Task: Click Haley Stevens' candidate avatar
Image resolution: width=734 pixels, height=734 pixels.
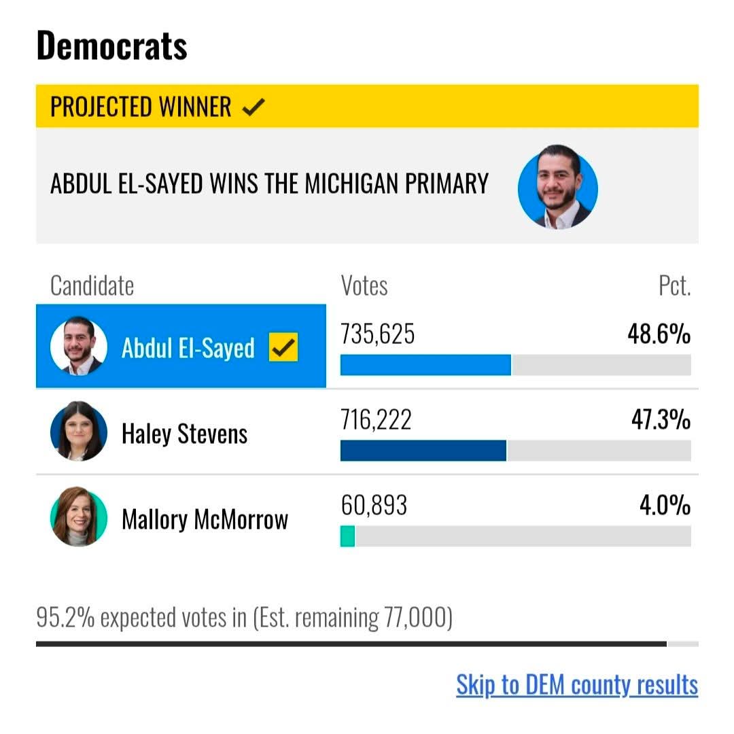Action: pos(79,432)
